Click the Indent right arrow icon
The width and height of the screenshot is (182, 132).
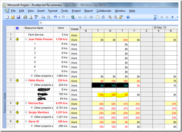(167, 17)
